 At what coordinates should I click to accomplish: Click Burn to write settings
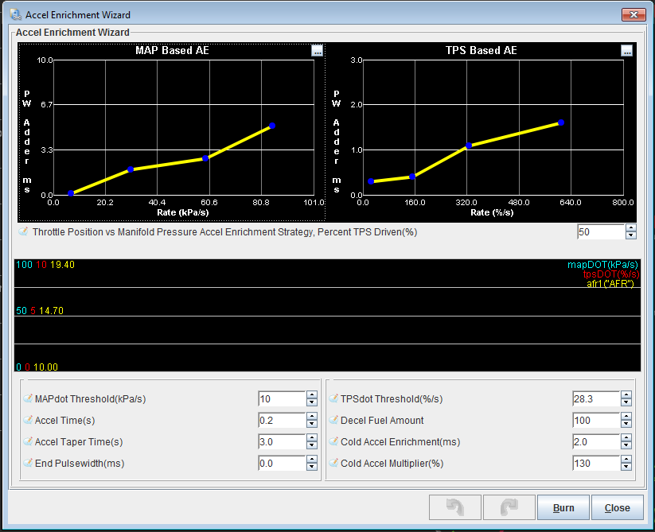pos(563,507)
